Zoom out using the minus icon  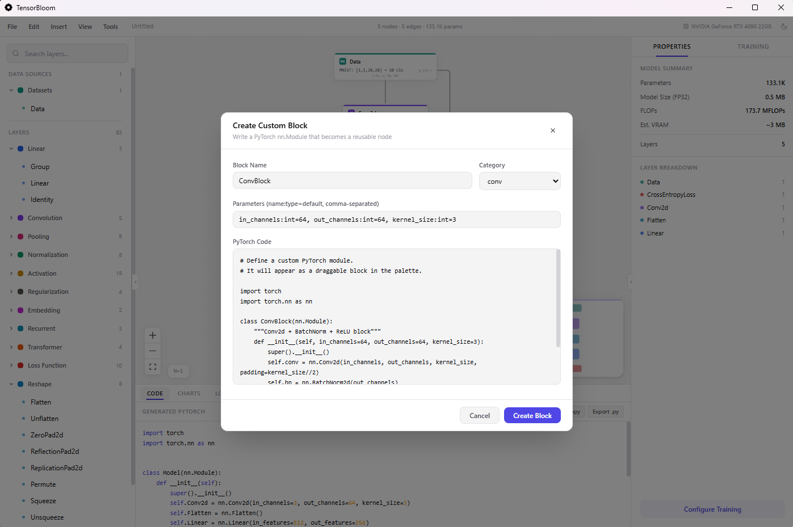pyautogui.click(x=152, y=351)
